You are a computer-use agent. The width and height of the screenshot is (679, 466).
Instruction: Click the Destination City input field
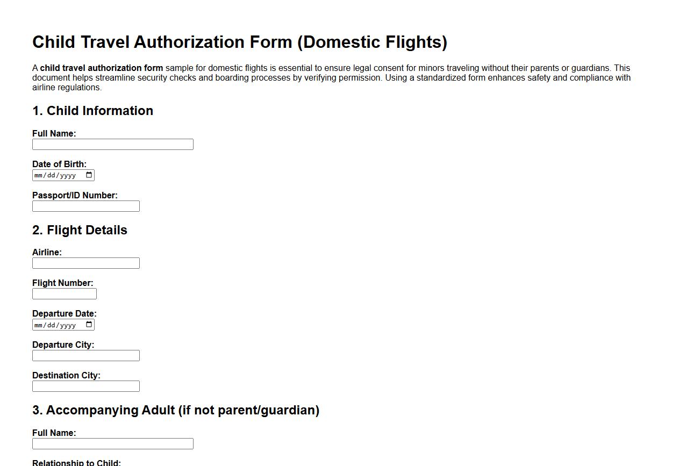pos(85,386)
